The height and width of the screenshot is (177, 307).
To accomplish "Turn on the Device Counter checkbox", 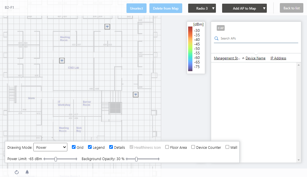I will click(x=193, y=147).
